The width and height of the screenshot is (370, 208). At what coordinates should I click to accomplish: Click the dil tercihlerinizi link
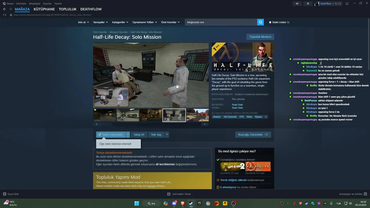[x=165, y=164]
